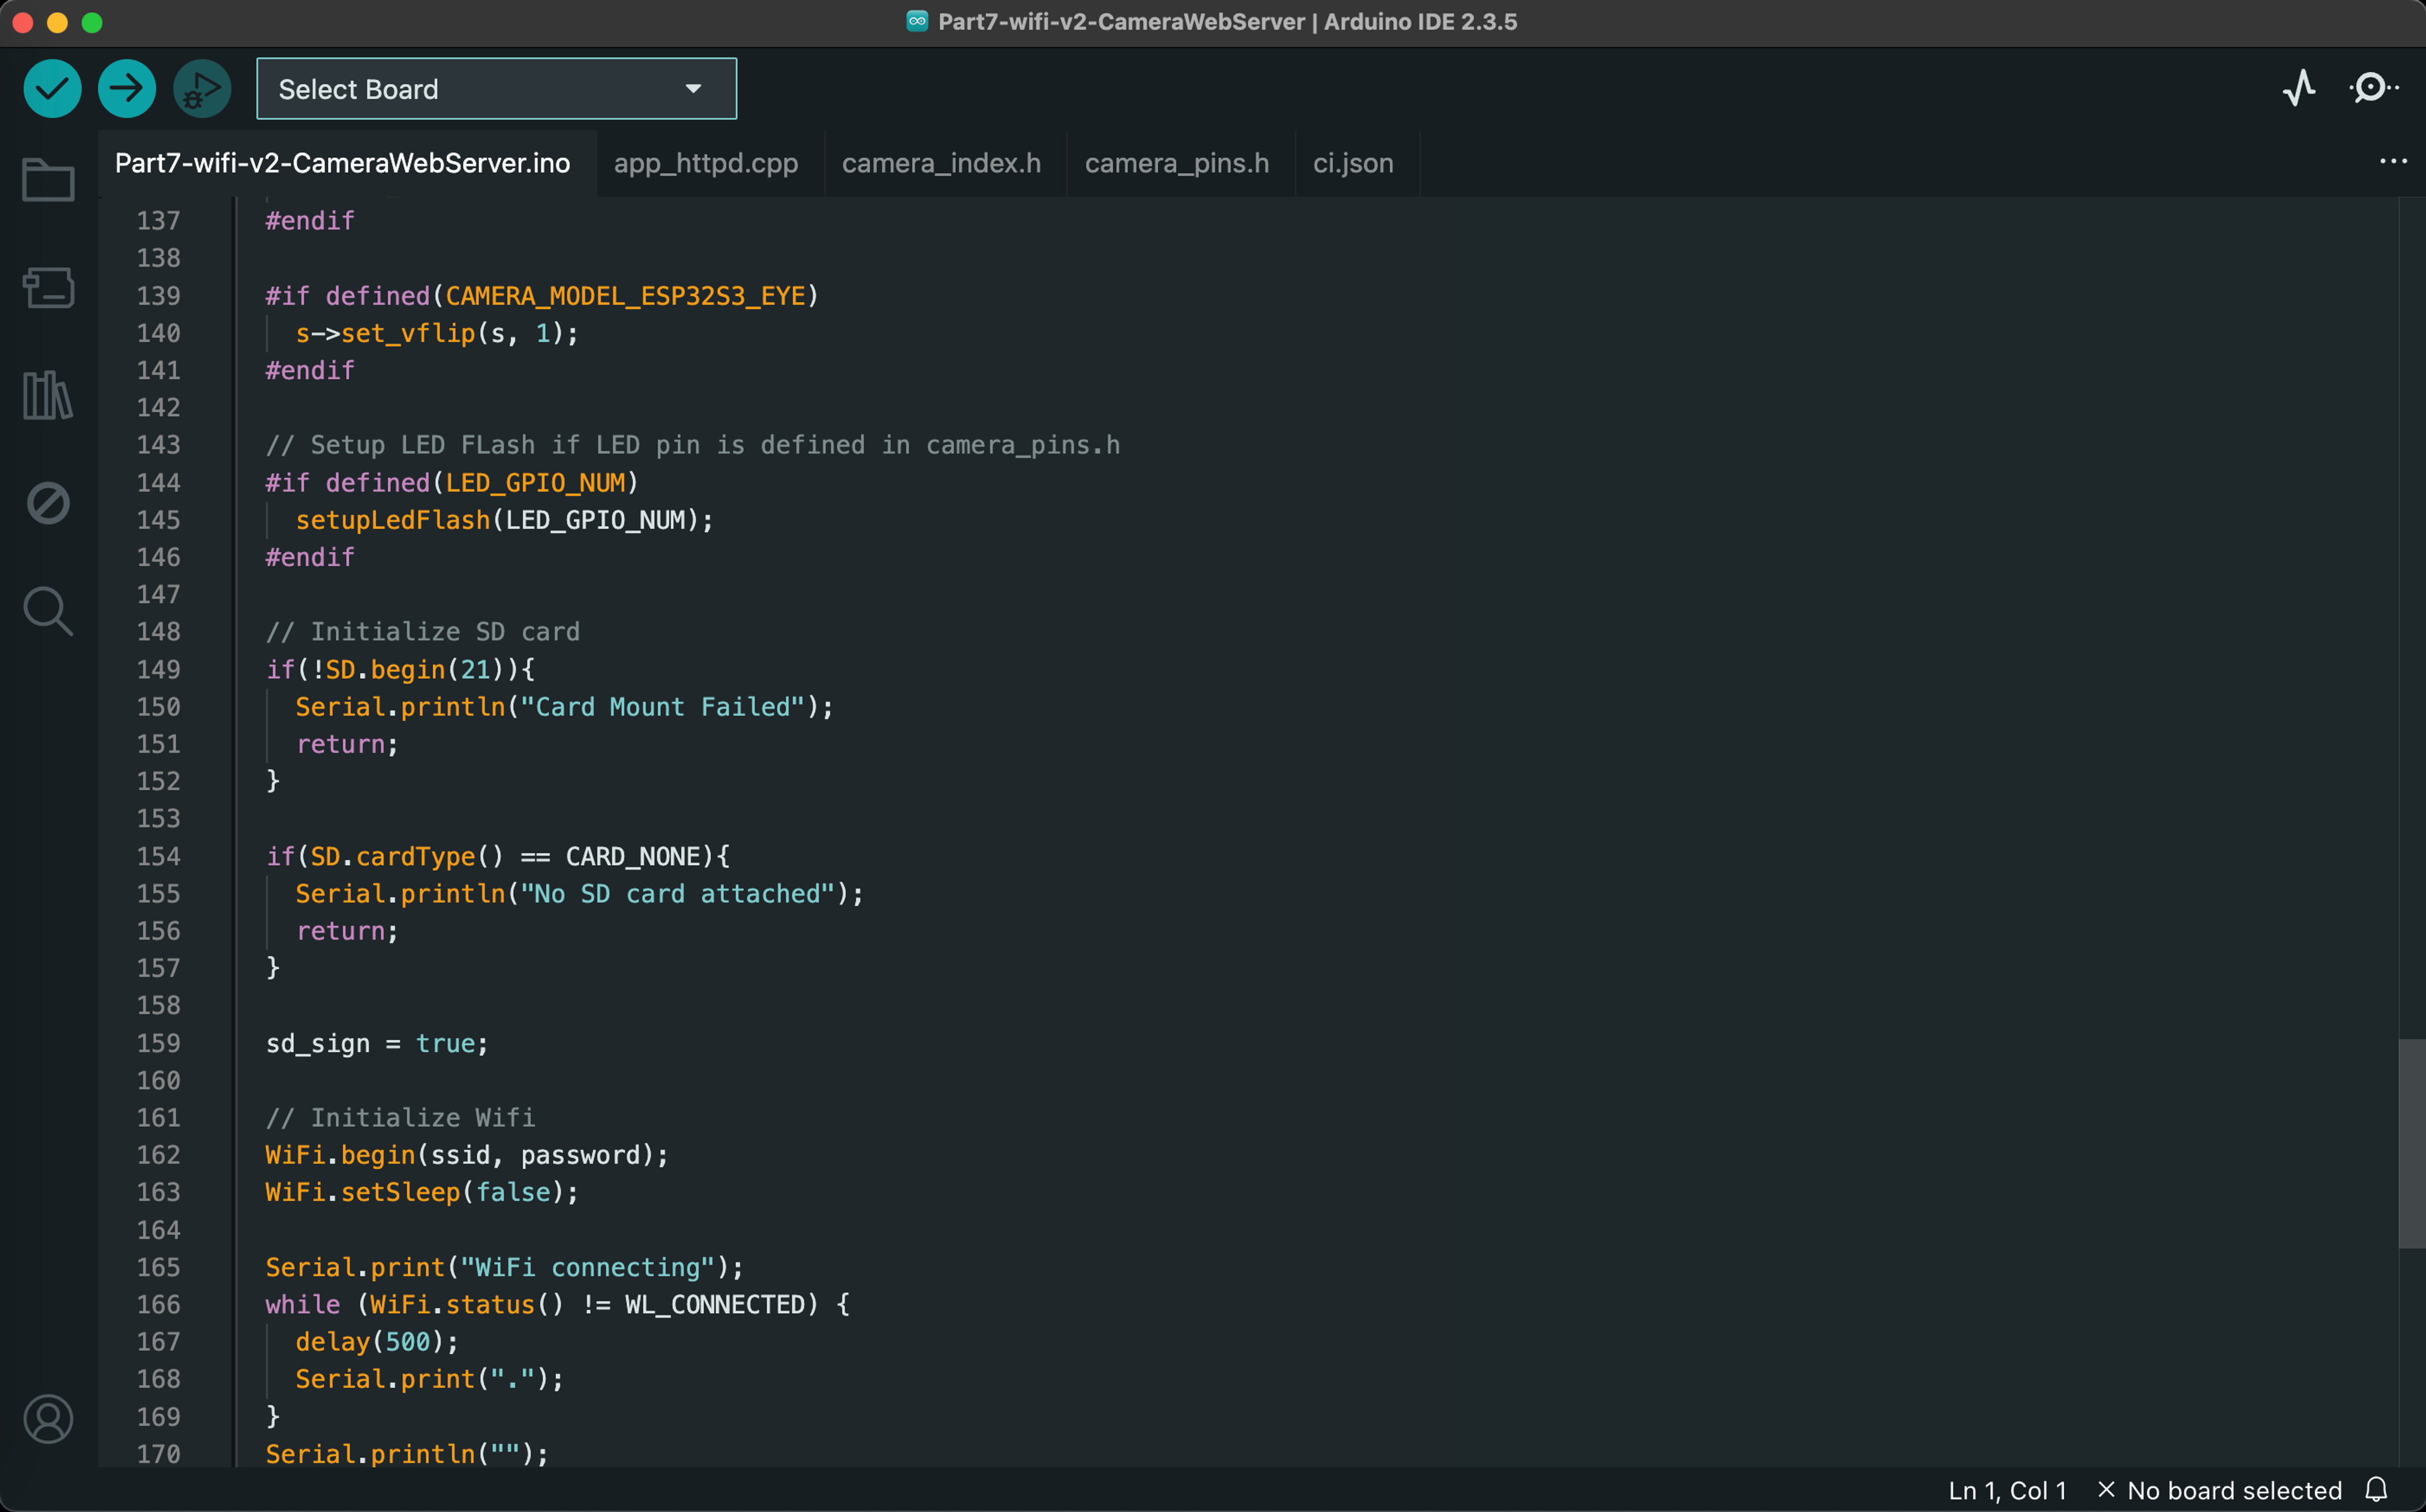The image size is (2426, 1512).
Task: Click the editor vertical scrollbar thumb
Action: click(2411, 1143)
